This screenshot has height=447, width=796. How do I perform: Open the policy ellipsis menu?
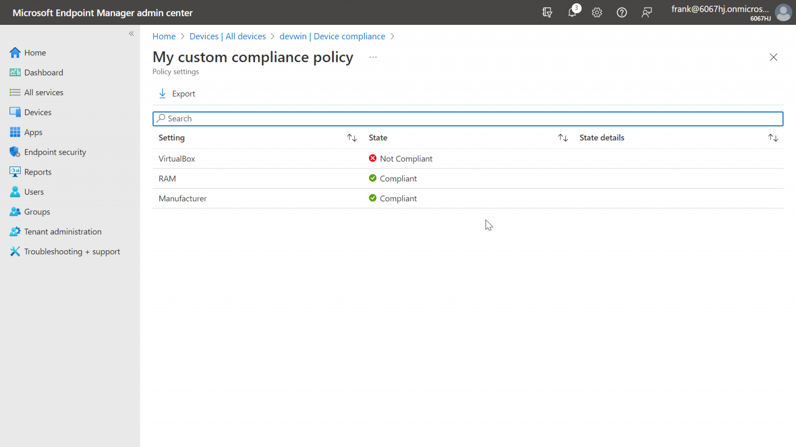373,56
